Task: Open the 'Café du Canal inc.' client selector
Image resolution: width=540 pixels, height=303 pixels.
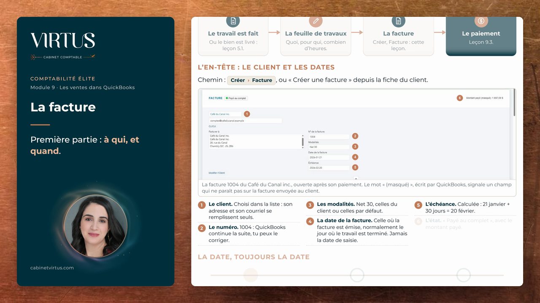Action: [225, 114]
